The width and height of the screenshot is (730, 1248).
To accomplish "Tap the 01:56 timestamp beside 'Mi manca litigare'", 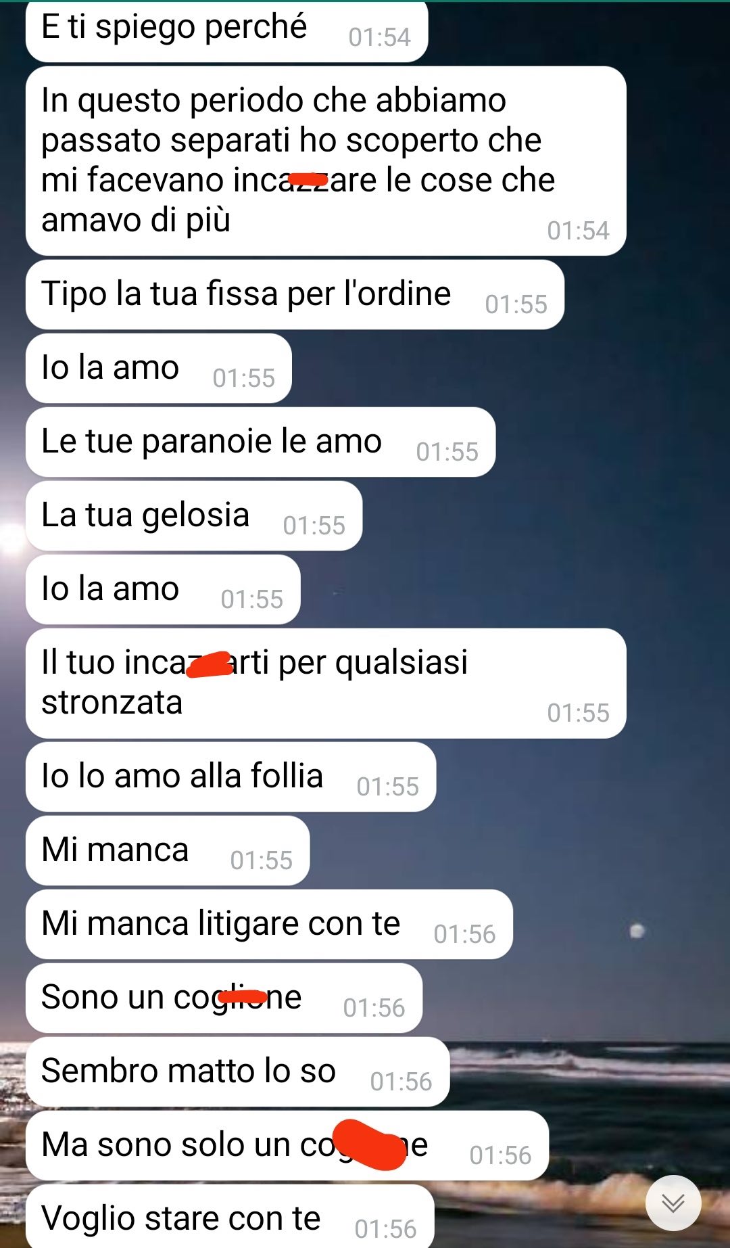I will pos(465,934).
